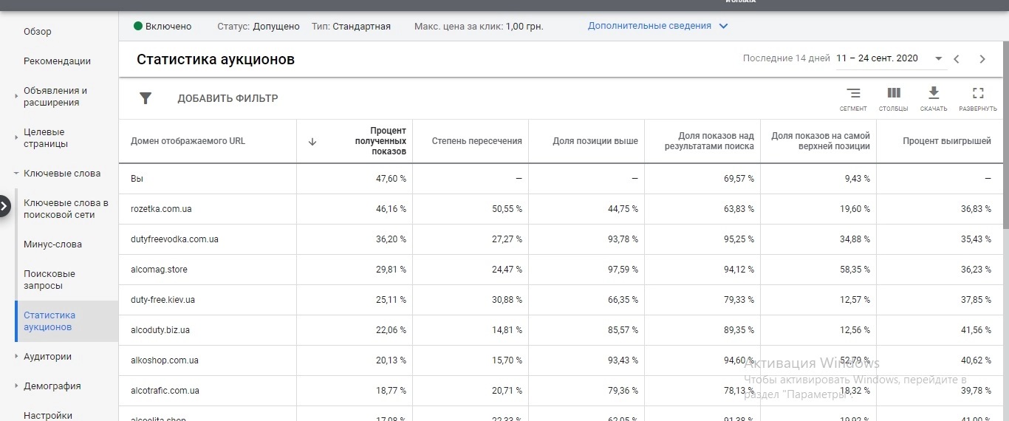Expand Объявления и расширения section
Screen dimensions: 1009x421
point(16,96)
